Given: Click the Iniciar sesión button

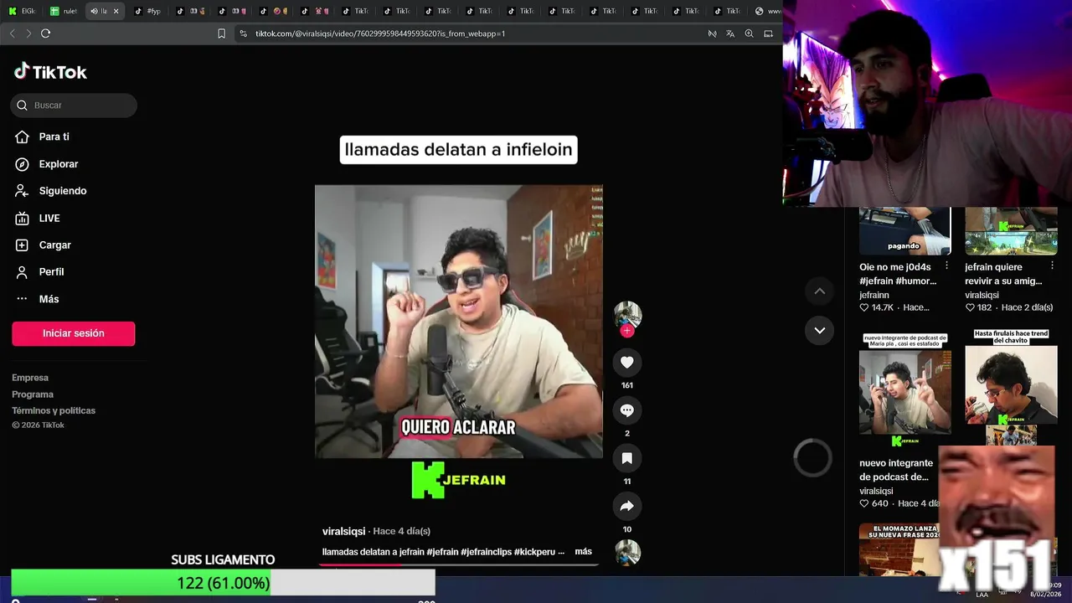Looking at the screenshot, I should click(x=74, y=333).
